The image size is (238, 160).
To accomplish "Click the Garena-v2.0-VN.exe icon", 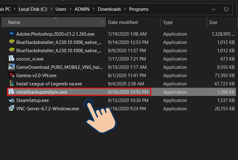I will (12, 75).
